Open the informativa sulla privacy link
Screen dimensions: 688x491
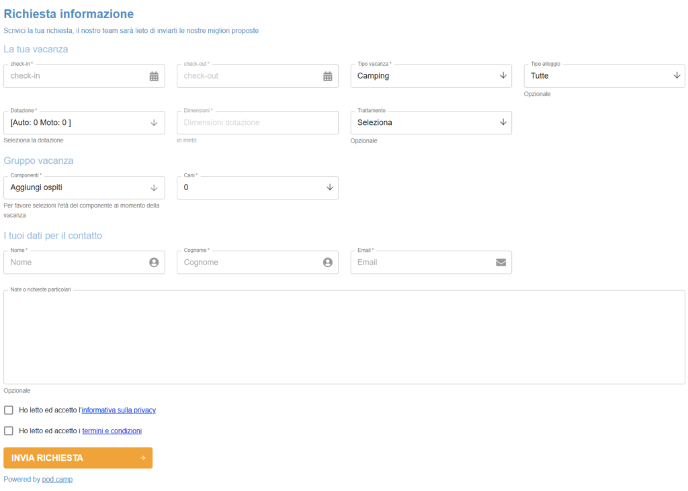(x=118, y=410)
